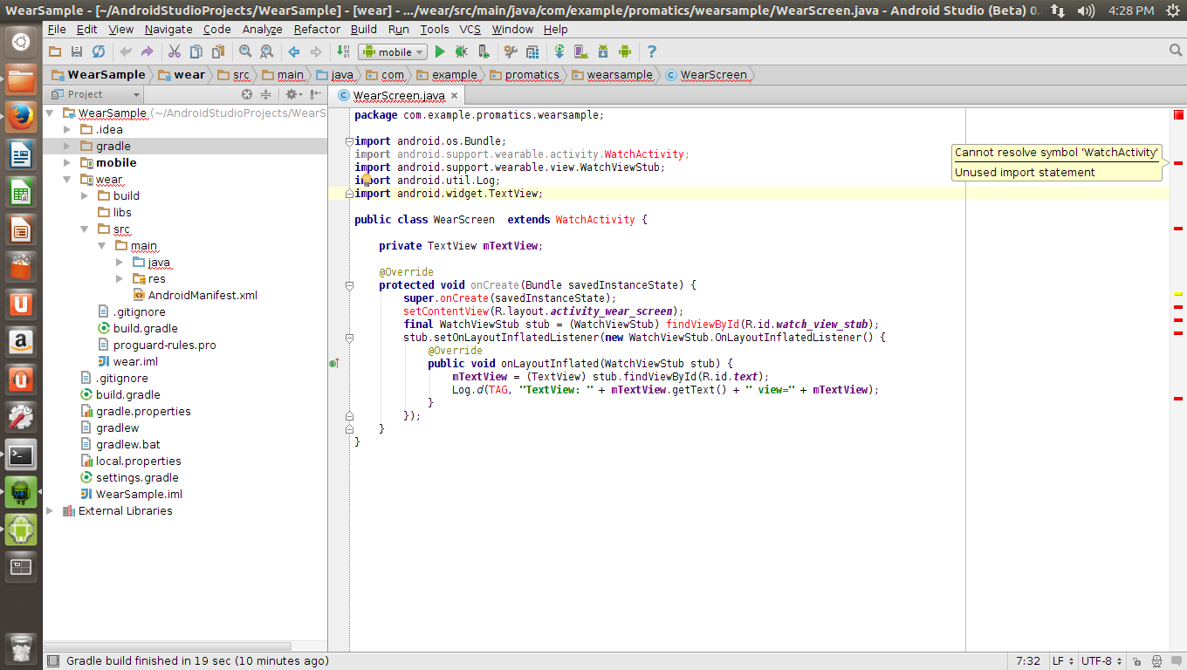
Task: Hide Project panel with hide icon
Action: coord(316,94)
